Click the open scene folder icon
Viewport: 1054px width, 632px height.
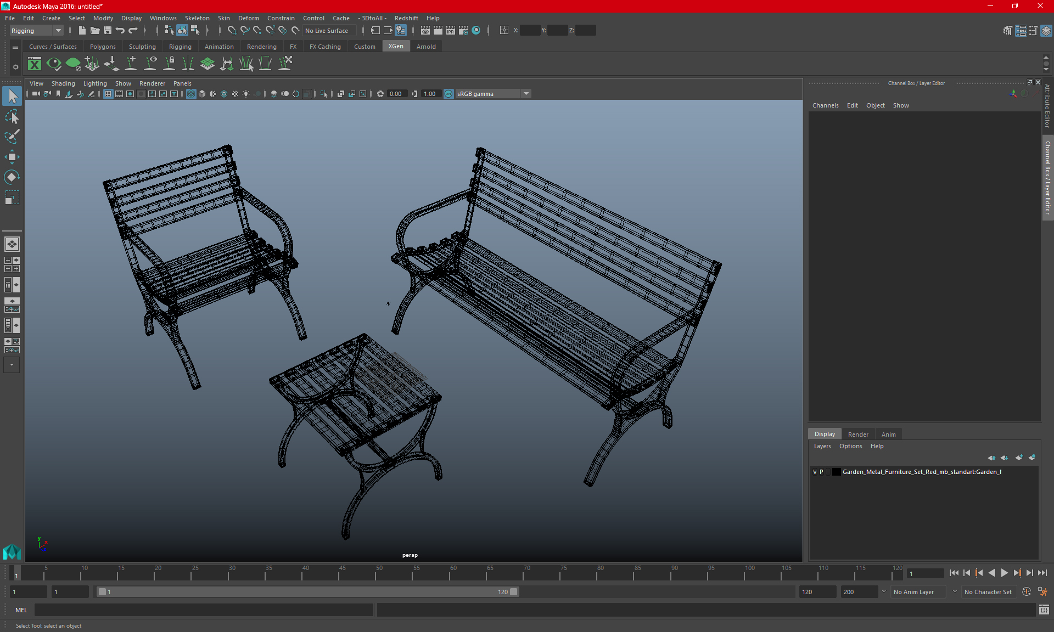pyautogui.click(x=94, y=31)
